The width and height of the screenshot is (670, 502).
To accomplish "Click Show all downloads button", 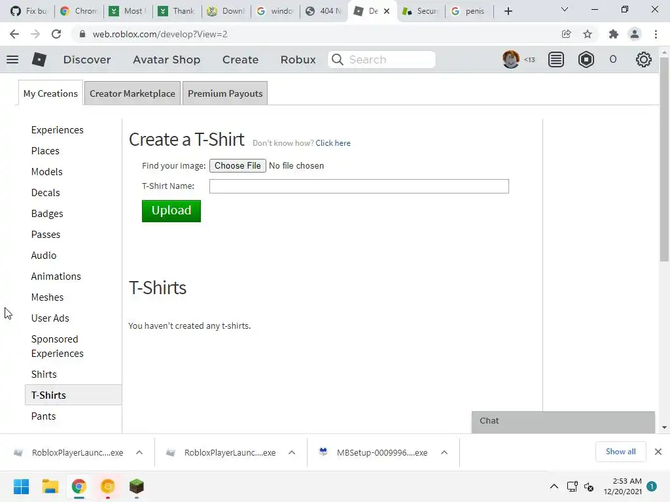I will coord(620,452).
